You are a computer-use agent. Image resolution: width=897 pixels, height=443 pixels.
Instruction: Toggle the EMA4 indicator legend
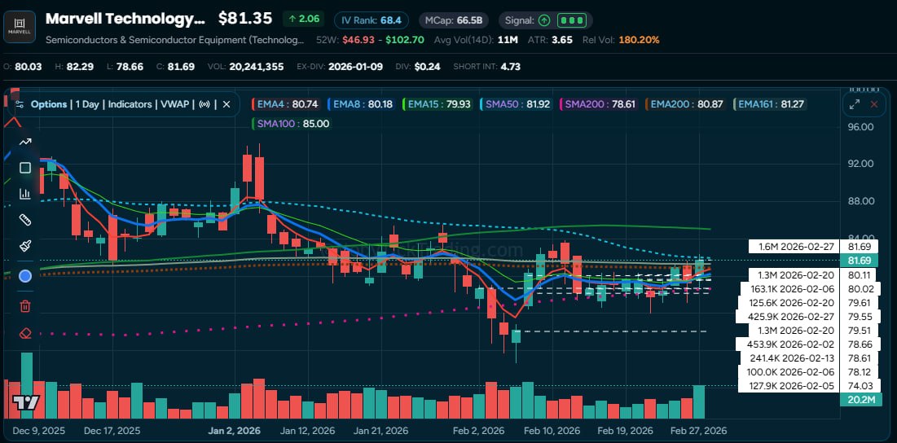[285, 104]
